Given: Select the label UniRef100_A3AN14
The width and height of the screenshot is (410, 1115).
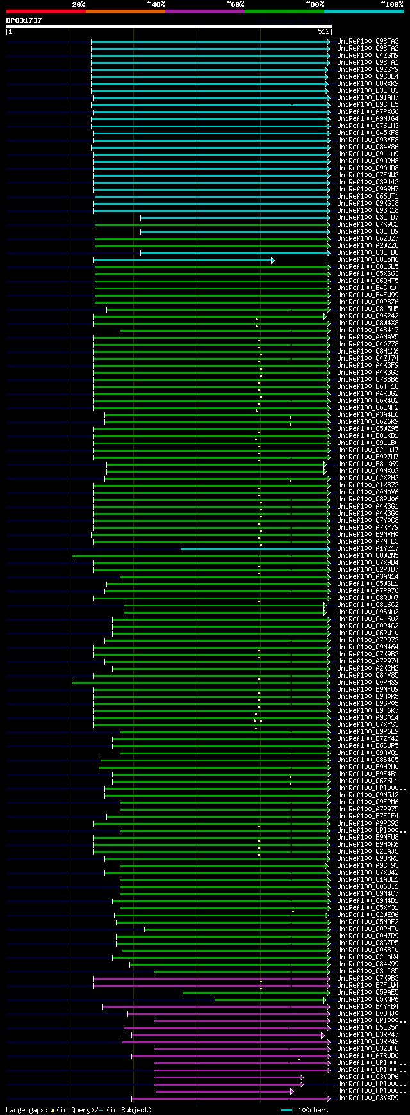Looking at the screenshot, I should pos(368,577).
